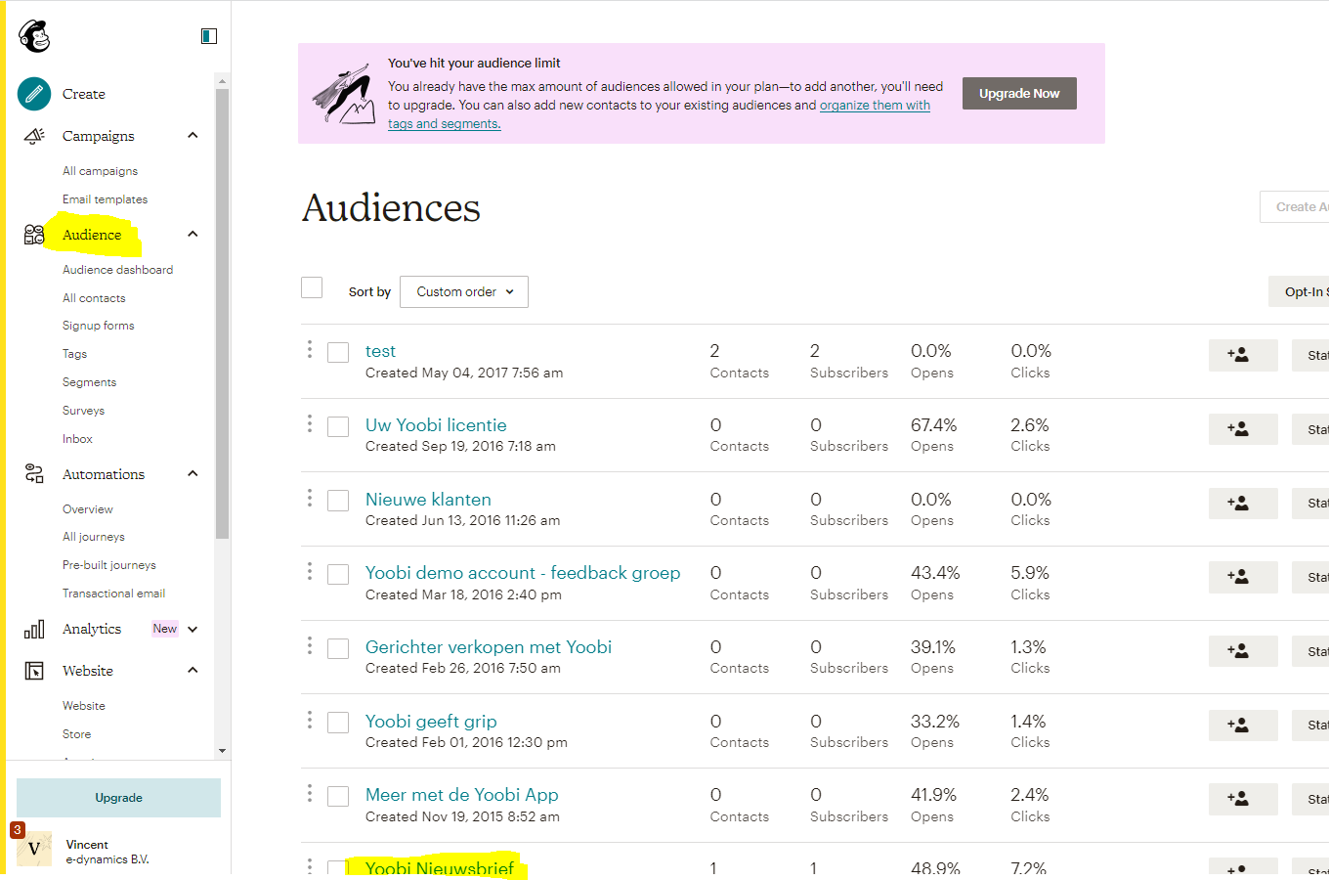
Task: Open All contacts page
Action: tap(94, 298)
